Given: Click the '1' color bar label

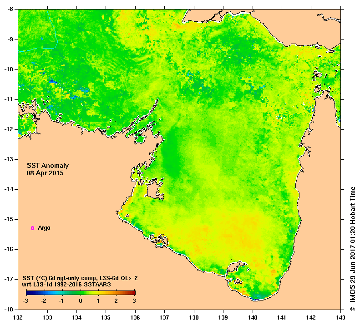Looking at the screenshot, I should click(x=98, y=301).
